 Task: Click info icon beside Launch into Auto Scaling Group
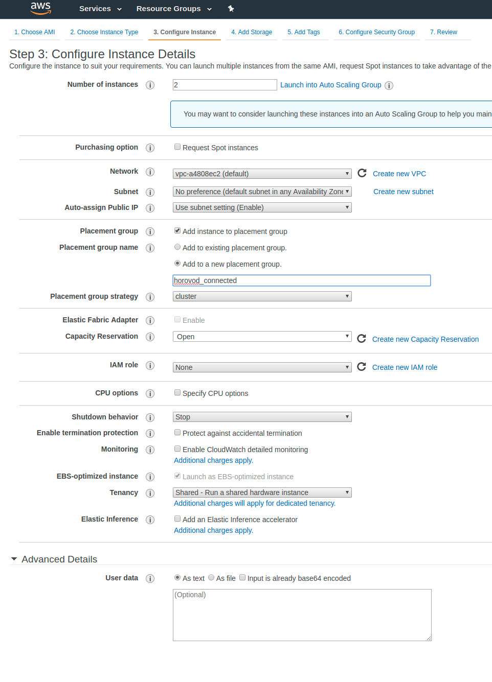[x=389, y=85]
